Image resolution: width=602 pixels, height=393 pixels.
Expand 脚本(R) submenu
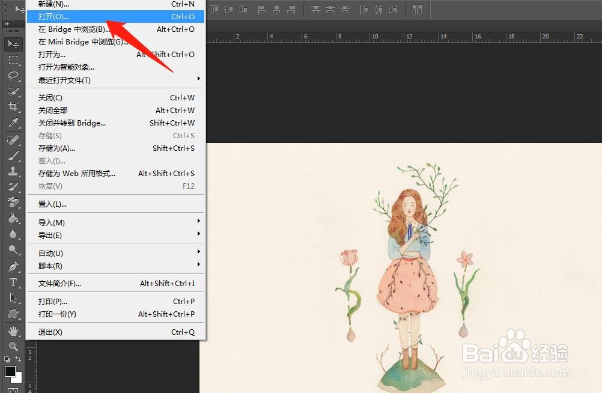click(x=115, y=266)
